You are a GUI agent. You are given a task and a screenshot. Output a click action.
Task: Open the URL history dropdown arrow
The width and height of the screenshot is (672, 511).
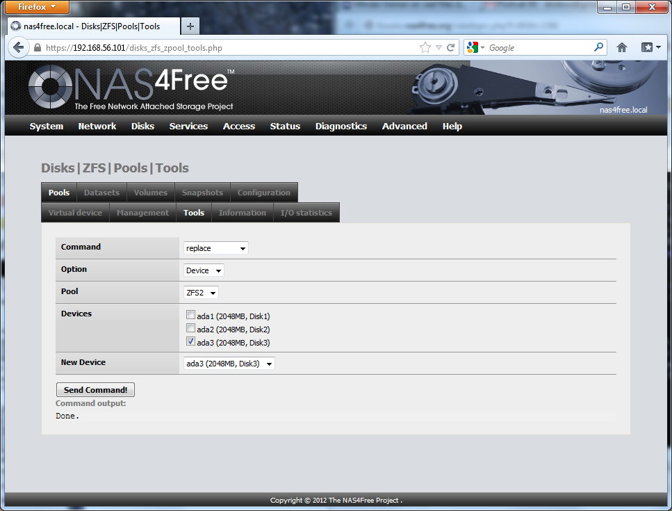pos(439,47)
